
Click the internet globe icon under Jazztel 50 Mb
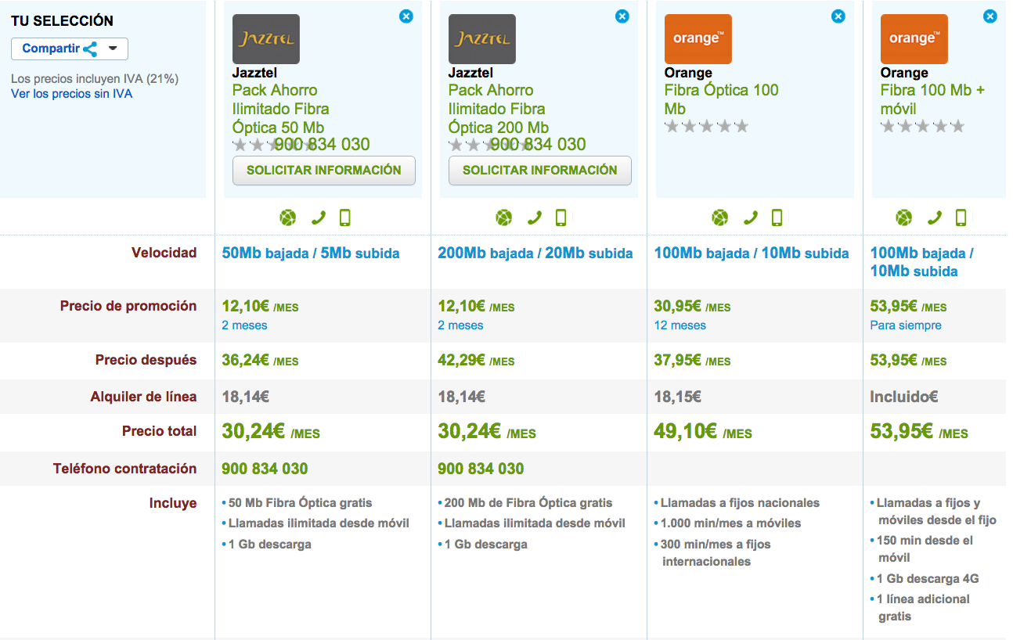coord(288,218)
